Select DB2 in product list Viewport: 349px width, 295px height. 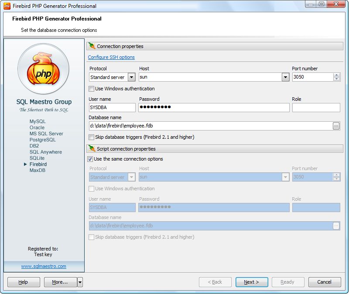click(x=34, y=146)
